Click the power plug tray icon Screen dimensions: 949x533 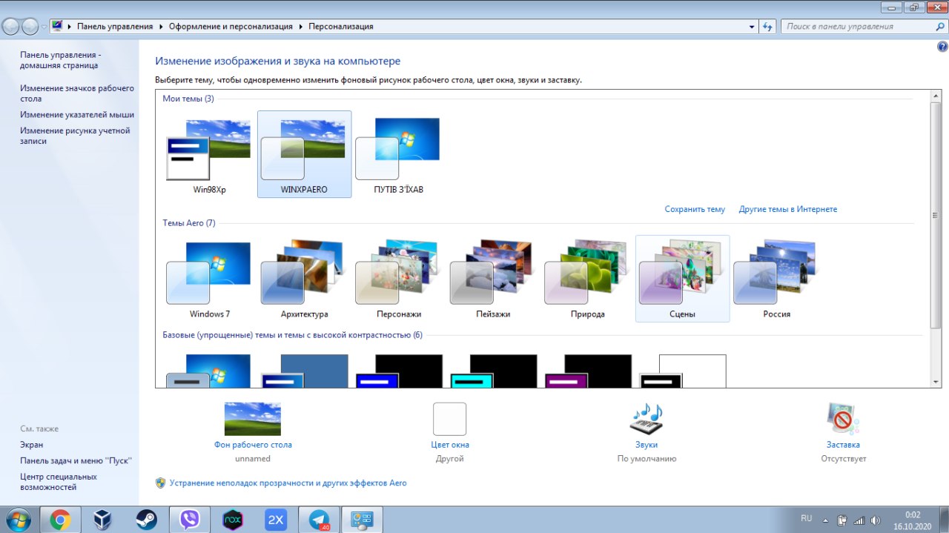pyautogui.click(x=842, y=520)
